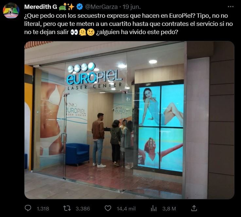Click the 1.318 replies count
Viewport: 241px width, 217px height.
click(x=43, y=209)
